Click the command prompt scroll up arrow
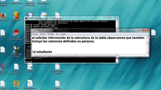Screen dimensions: 161x90 pos(117,21)
